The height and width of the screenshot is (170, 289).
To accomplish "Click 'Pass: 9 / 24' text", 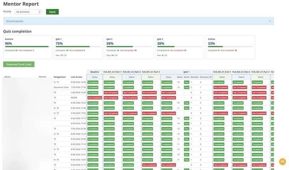I will [x=162, y=55].
